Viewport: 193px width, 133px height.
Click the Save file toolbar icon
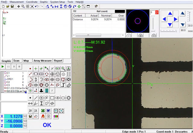(12, 6)
